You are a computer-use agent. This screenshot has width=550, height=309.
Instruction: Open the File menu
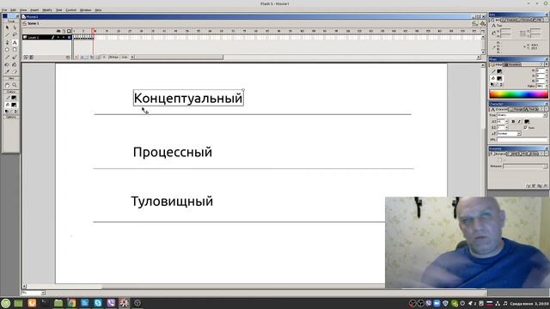coord(4,9)
